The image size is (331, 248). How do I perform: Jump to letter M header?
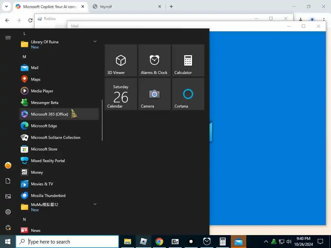(x=24, y=57)
